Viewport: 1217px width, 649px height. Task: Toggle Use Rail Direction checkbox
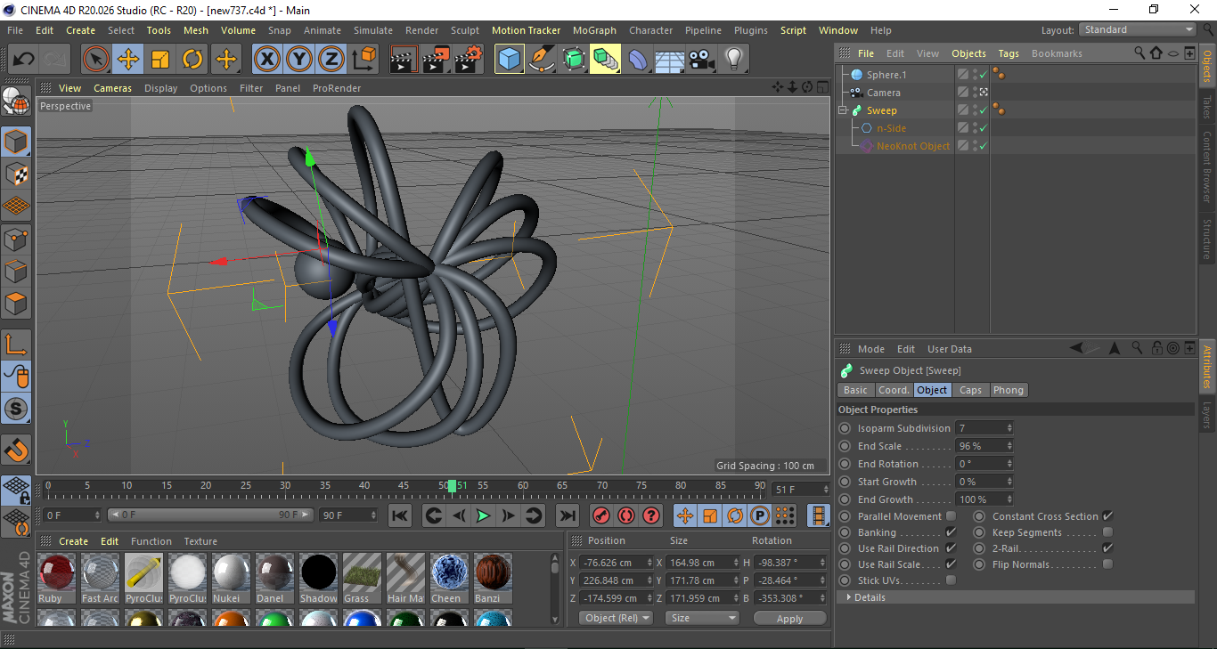951,548
